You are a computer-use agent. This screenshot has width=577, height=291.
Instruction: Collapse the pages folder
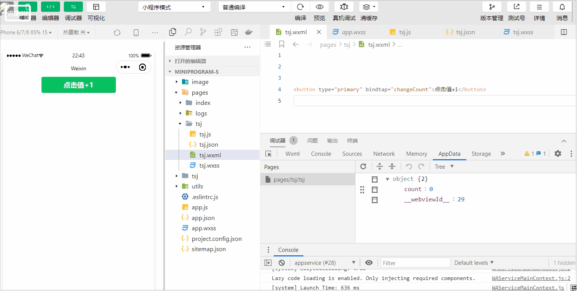click(x=212, y=92)
